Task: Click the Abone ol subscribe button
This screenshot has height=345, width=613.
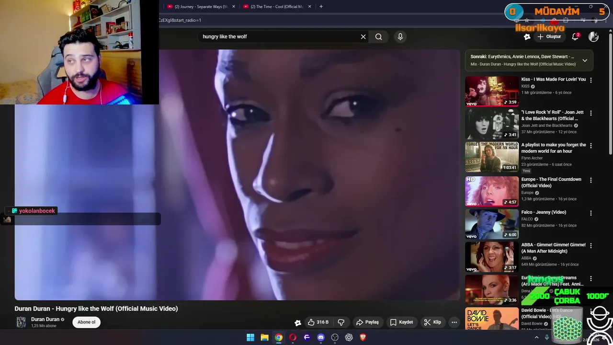Action: point(87,322)
